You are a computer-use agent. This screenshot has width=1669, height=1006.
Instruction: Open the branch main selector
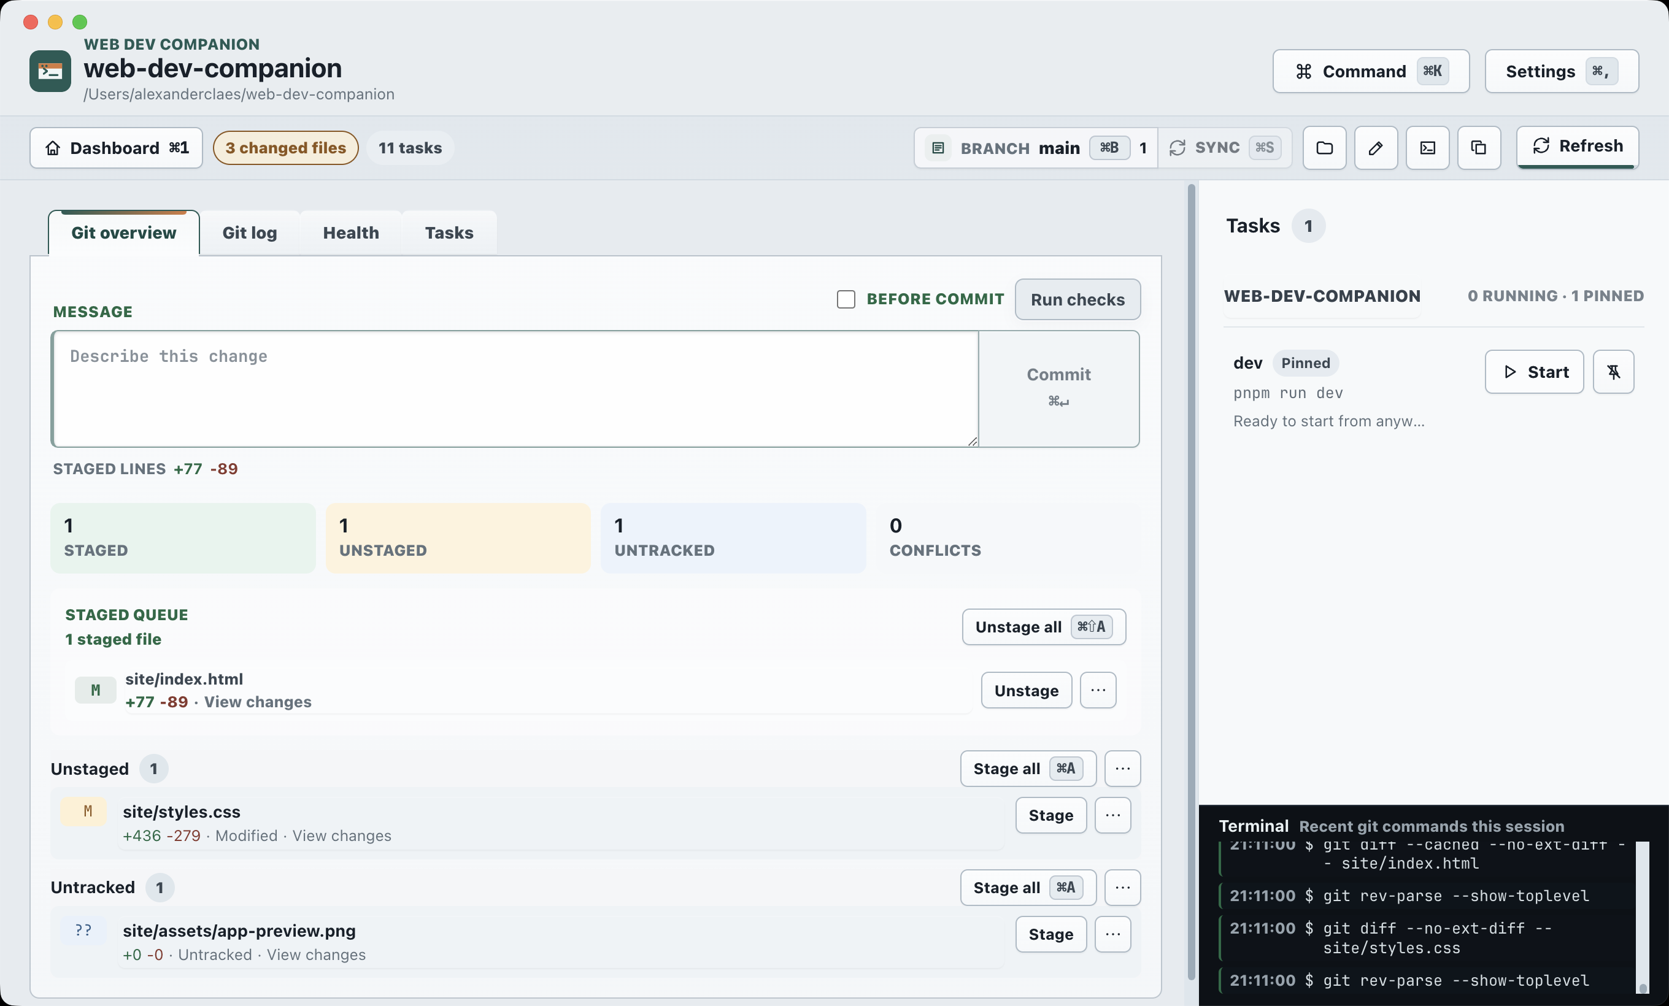[1036, 148]
